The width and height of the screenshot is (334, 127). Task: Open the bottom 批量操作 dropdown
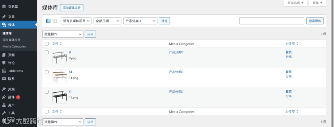(x=63, y=122)
